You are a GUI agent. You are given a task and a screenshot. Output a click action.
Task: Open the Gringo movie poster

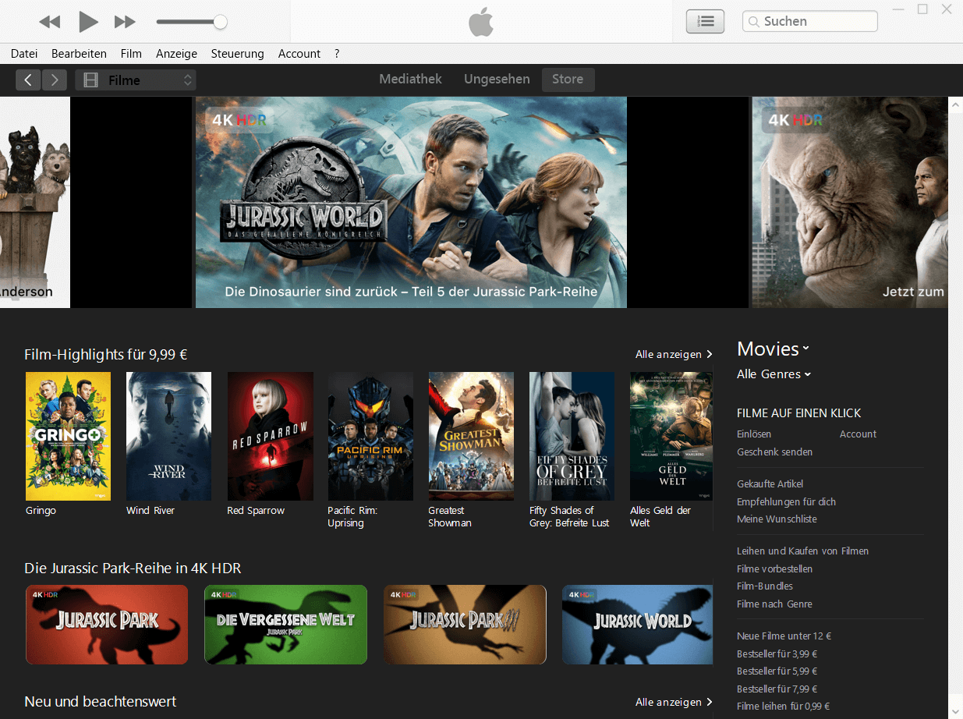68,436
